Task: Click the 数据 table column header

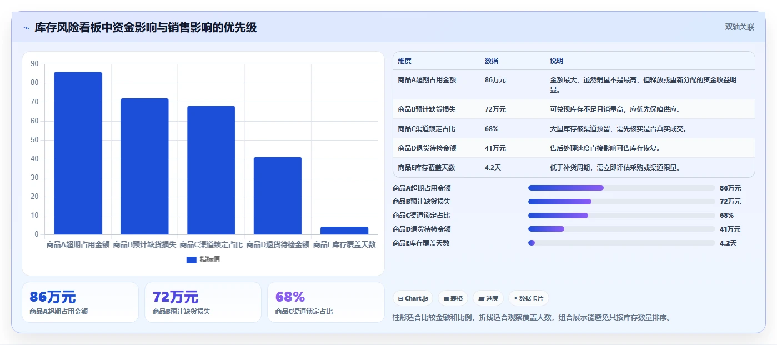Action: point(492,61)
